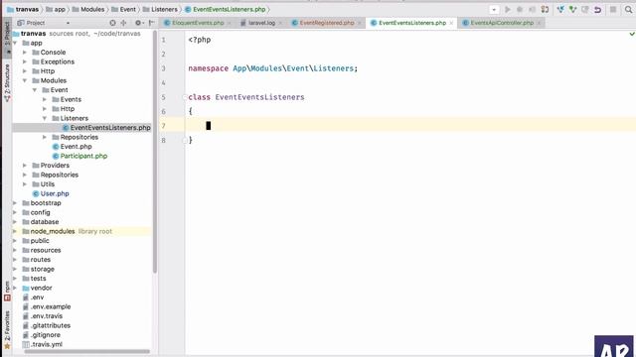Expand the Repositories folder under Event
Image resolution: width=636 pixels, height=357 pixels.
click(x=45, y=137)
